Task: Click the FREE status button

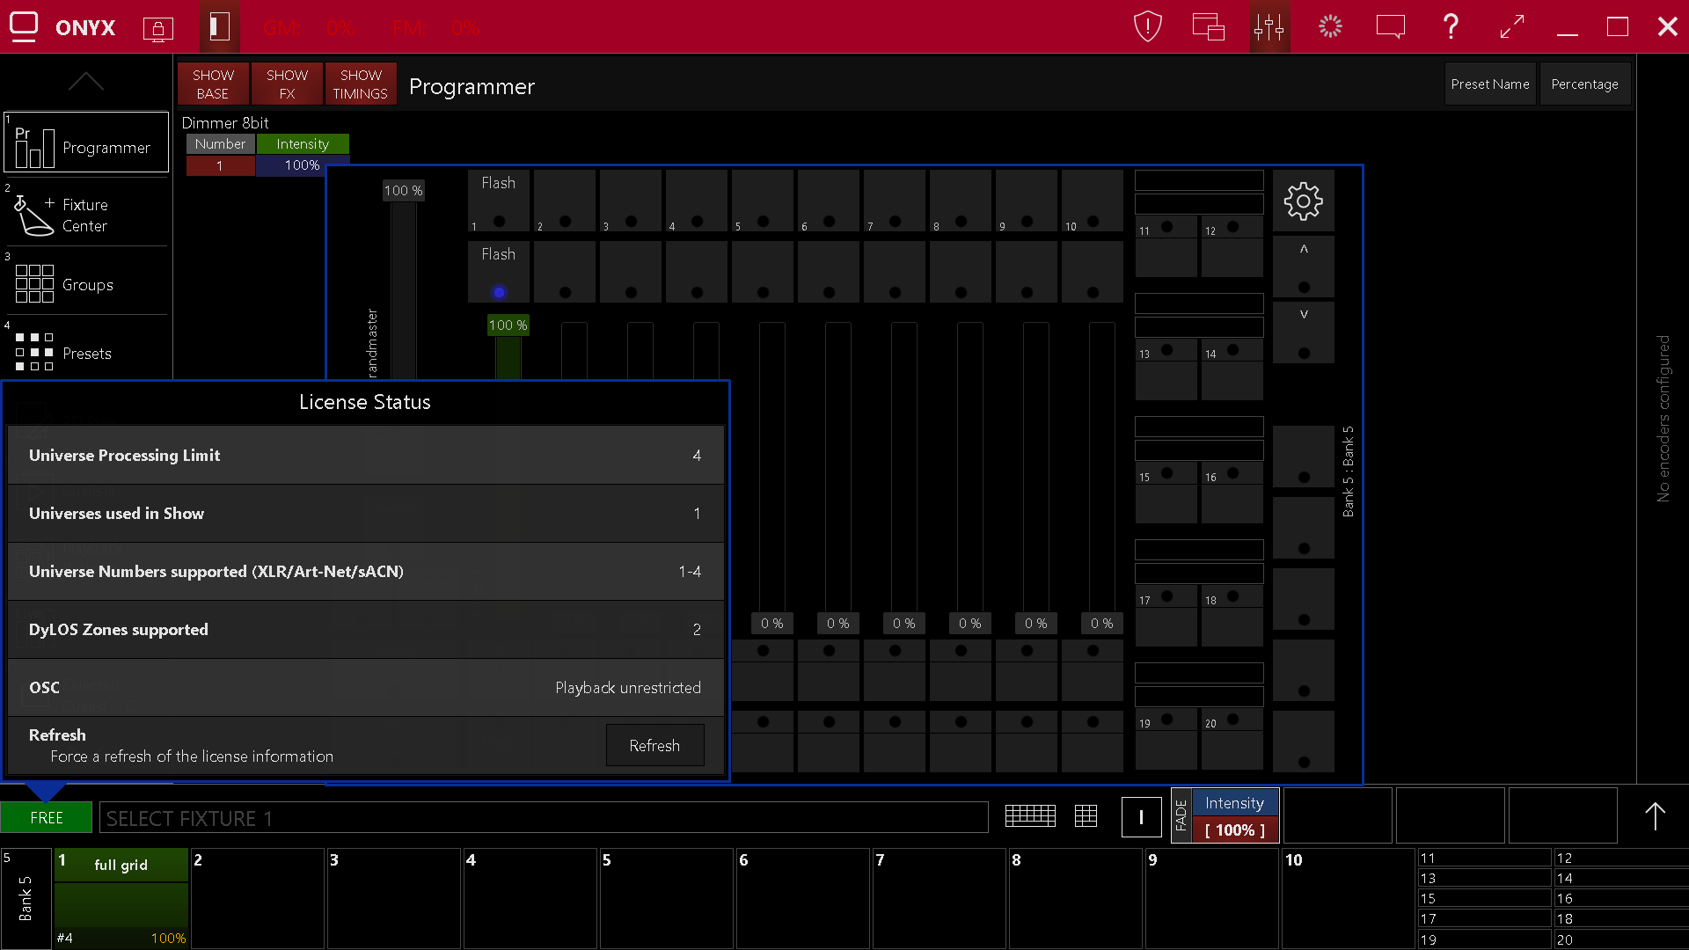Action: [x=46, y=817]
